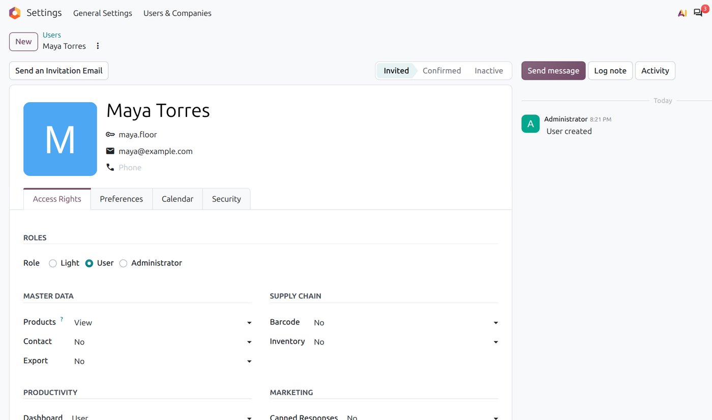Open the record actions three-dot menu
Screen dimensions: 712x420
98,46
